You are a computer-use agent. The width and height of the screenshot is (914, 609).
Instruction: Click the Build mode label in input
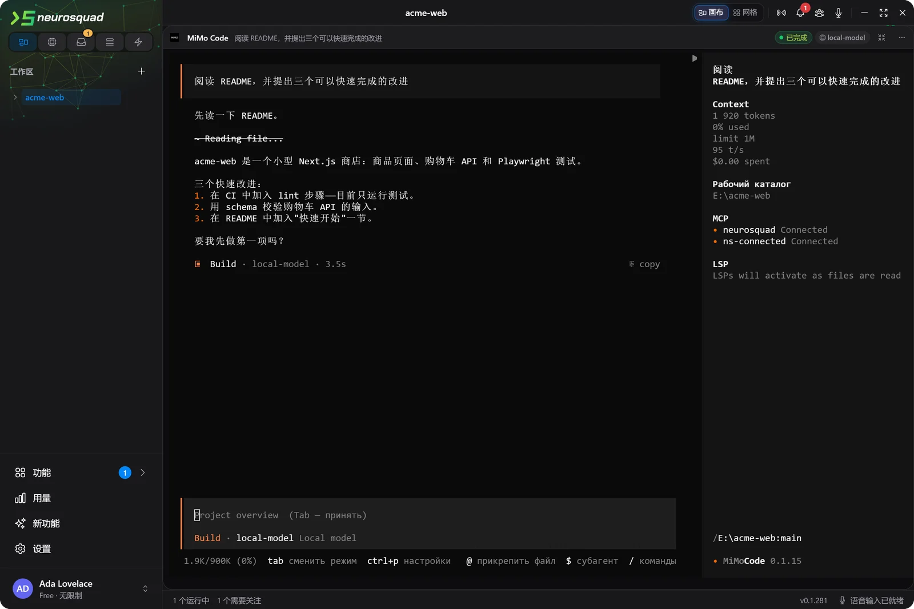(207, 538)
